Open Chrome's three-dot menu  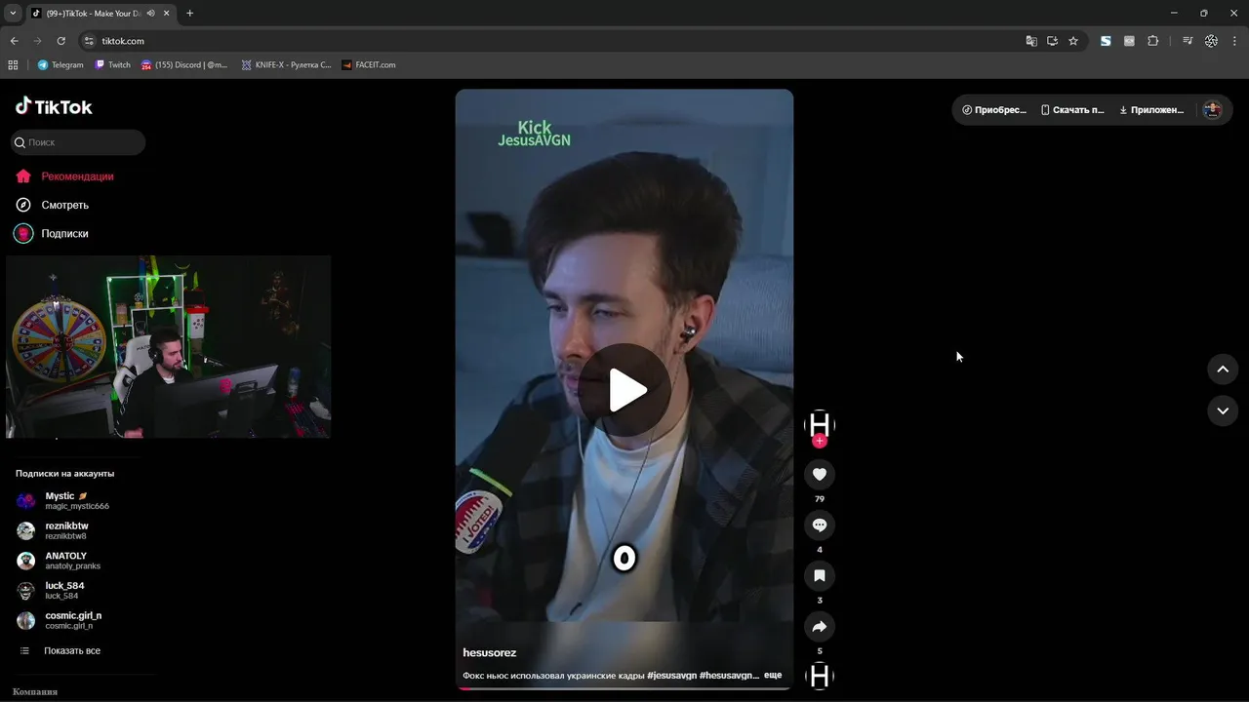(1235, 41)
